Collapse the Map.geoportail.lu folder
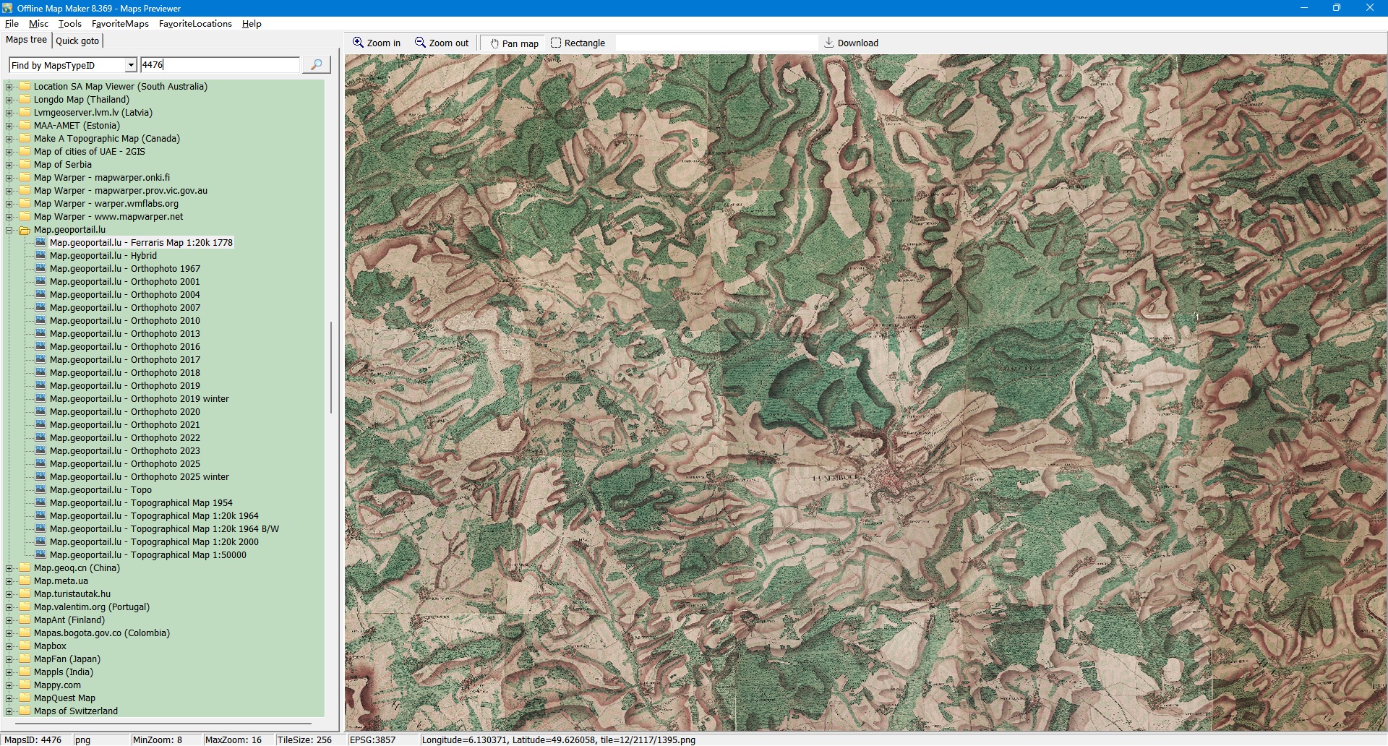1388x746 pixels. point(9,231)
